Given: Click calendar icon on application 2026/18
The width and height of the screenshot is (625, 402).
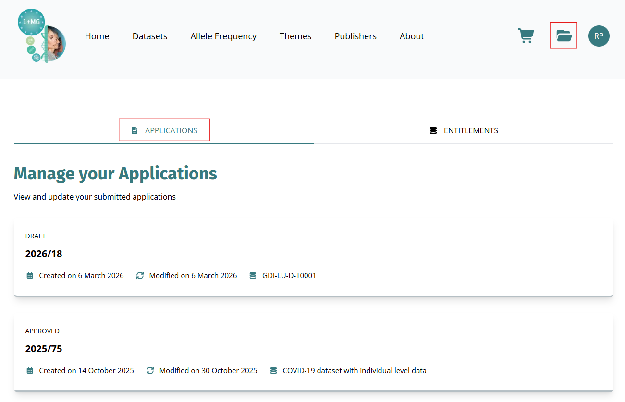Looking at the screenshot, I should click(x=30, y=276).
